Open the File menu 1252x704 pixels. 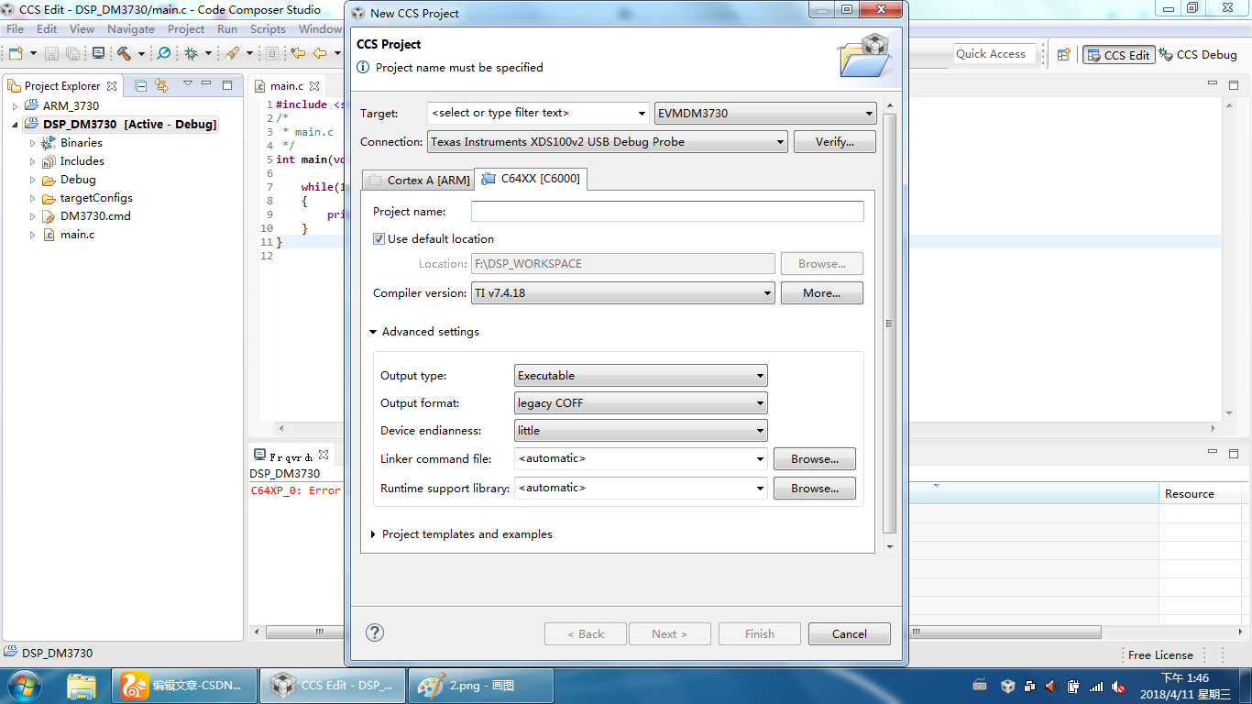click(16, 28)
